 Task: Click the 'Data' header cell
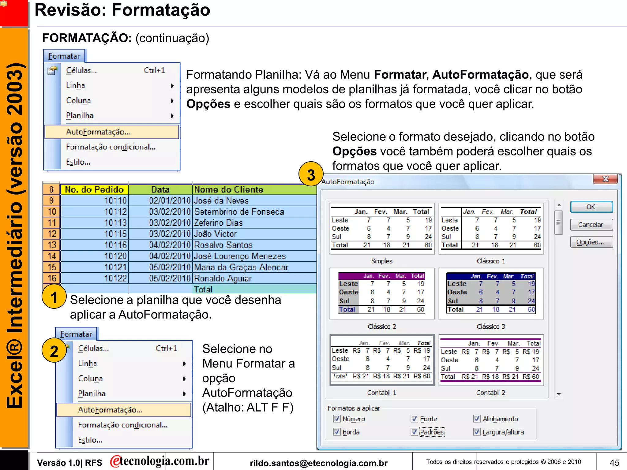(160, 189)
